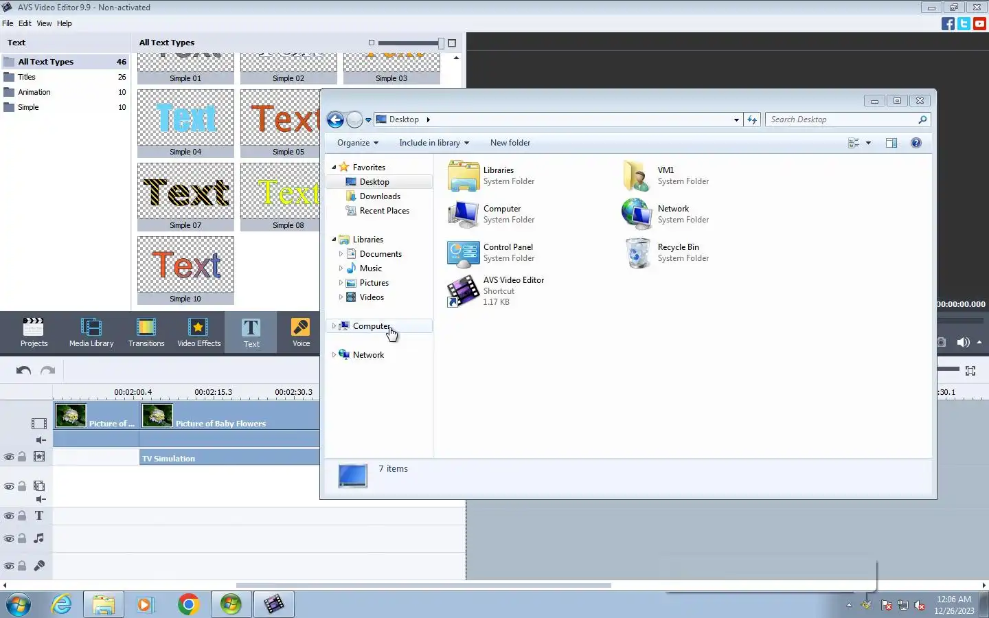Toggle visibility eye of text track
The height and width of the screenshot is (618, 989).
(9, 516)
